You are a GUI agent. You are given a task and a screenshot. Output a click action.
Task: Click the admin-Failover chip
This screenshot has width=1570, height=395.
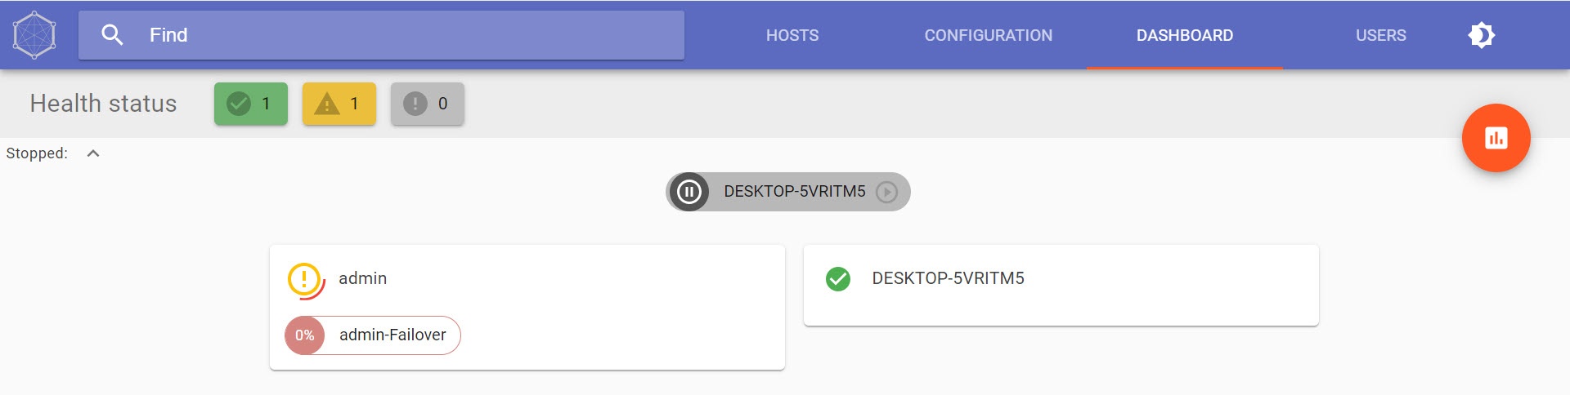coord(392,335)
